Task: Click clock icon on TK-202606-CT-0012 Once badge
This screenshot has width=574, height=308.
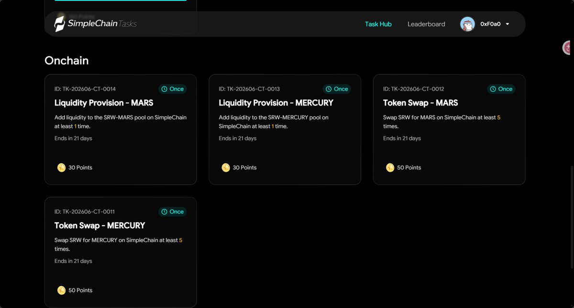Action: (x=493, y=89)
